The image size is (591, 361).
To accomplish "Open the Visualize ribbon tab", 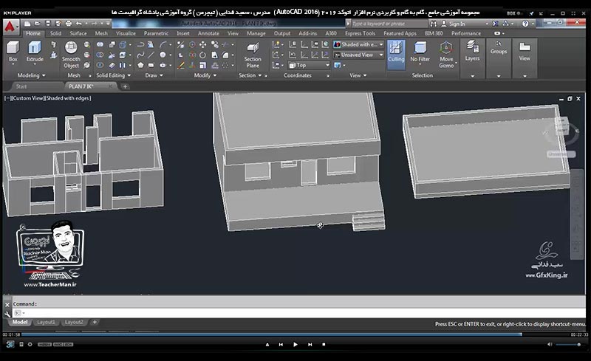I will (x=126, y=33).
